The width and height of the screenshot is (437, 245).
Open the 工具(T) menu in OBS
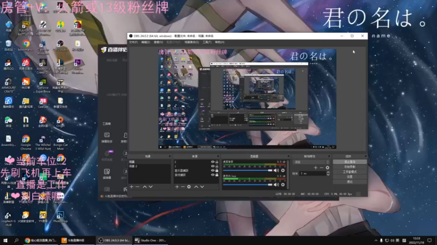point(207,42)
